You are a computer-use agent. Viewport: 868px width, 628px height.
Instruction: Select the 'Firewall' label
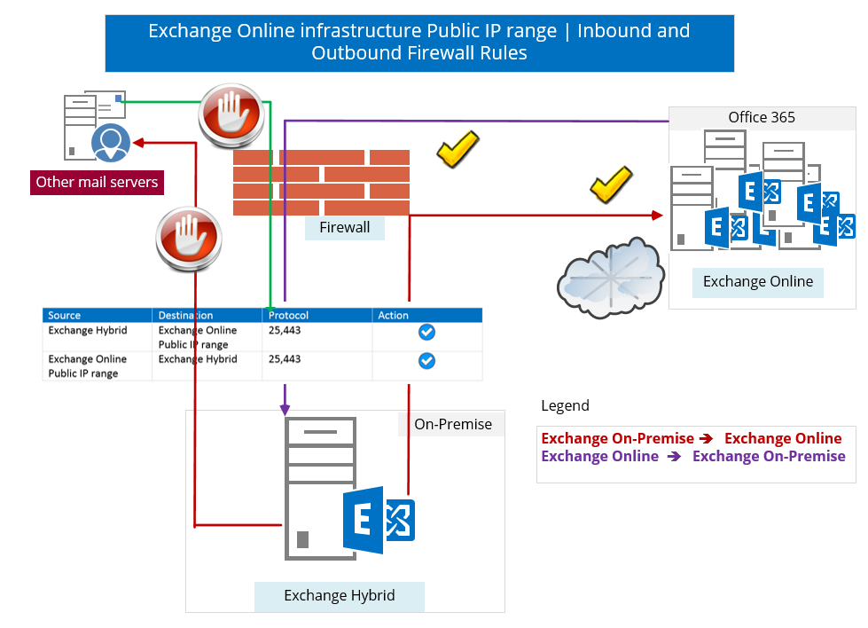point(345,228)
